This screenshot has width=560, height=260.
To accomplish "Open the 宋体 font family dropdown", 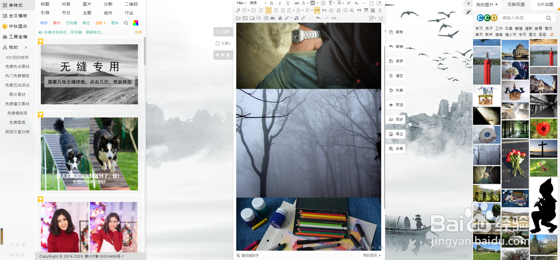I will tap(258, 3).
